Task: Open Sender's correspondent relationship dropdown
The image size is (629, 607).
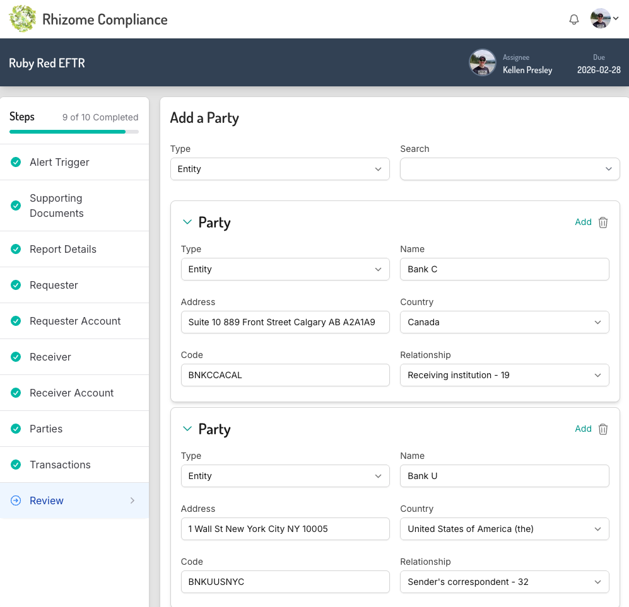Action: point(505,582)
